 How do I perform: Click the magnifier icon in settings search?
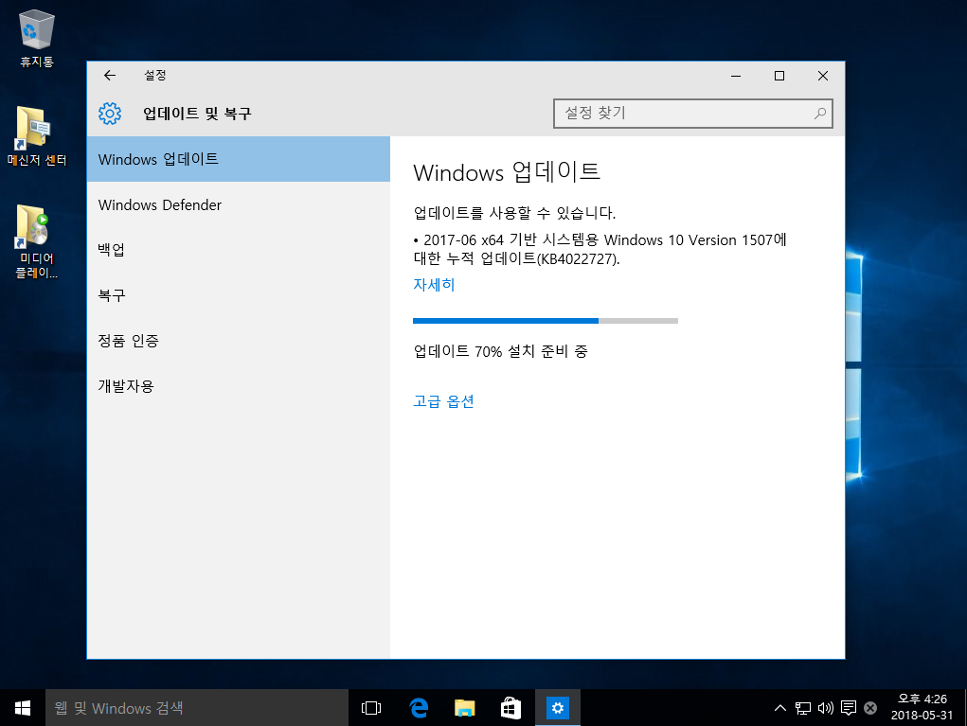coord(819,114)
